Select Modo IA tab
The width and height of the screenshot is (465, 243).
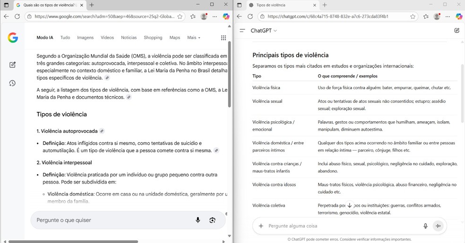(x=45, y=38)
